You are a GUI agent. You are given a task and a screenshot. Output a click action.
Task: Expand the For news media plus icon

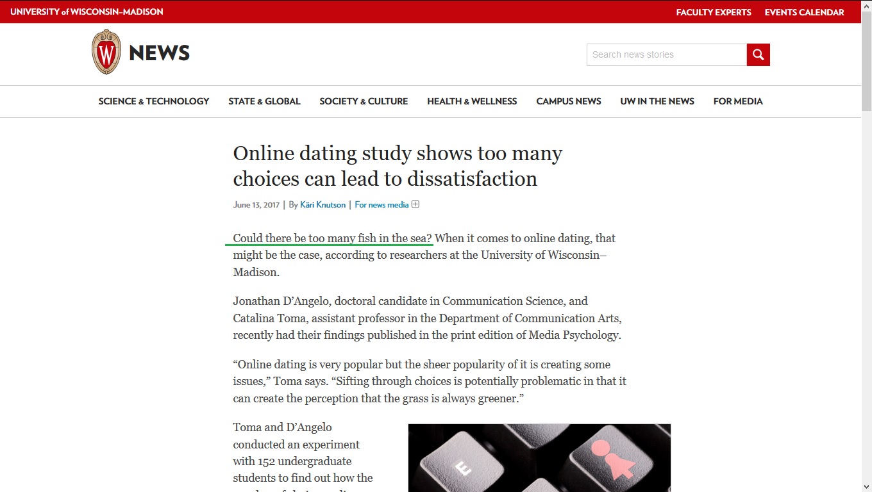[415, 204]
